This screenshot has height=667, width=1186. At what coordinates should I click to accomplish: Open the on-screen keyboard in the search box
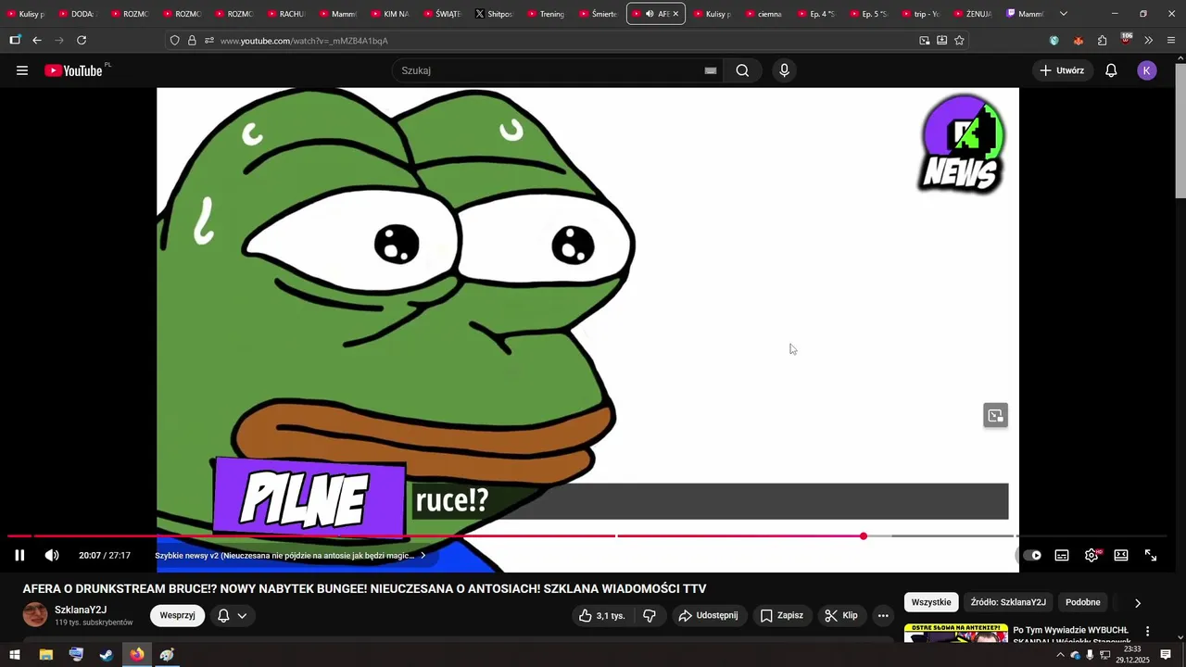[x=711, y=70]
